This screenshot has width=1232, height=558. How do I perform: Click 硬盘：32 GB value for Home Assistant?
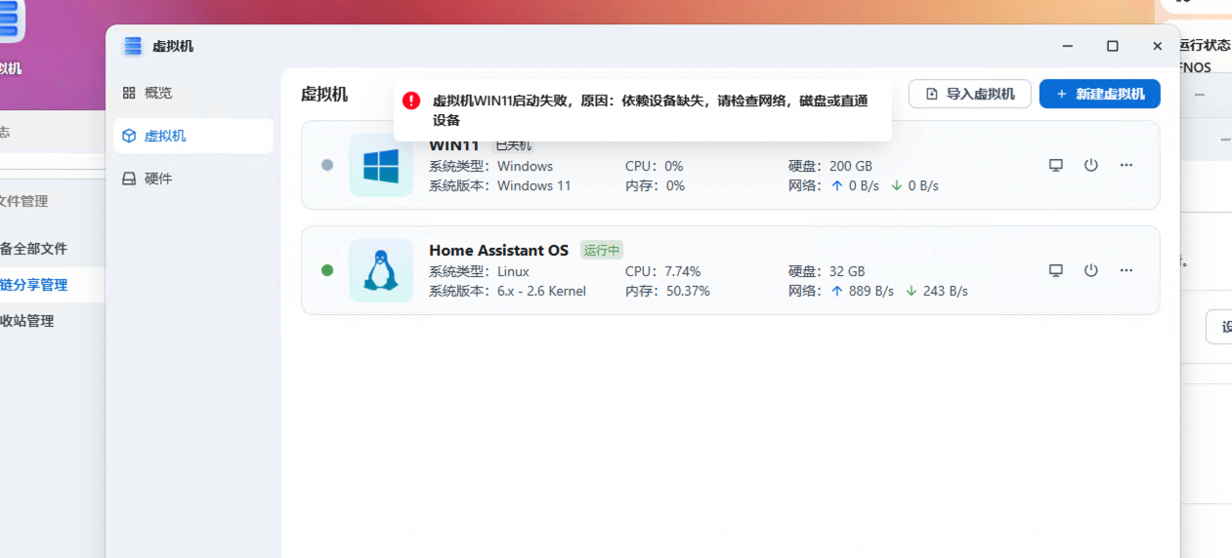(827, 271)
